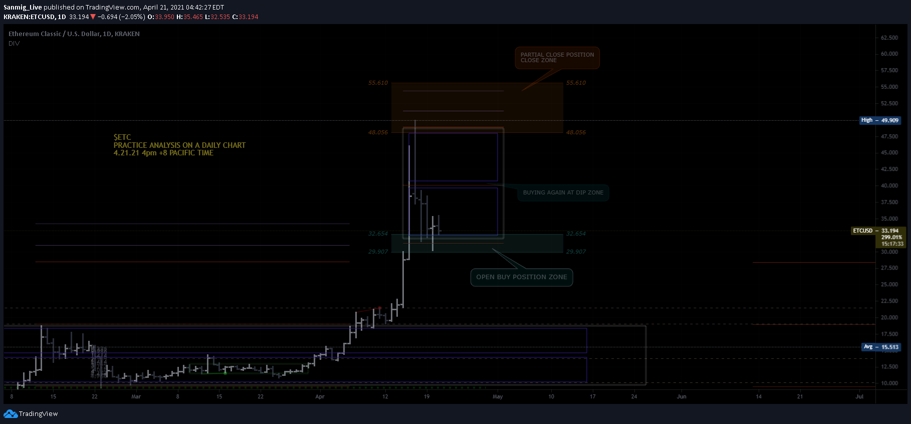Select the OPEN BUY POSITION ZONE callout

[522, 277]
